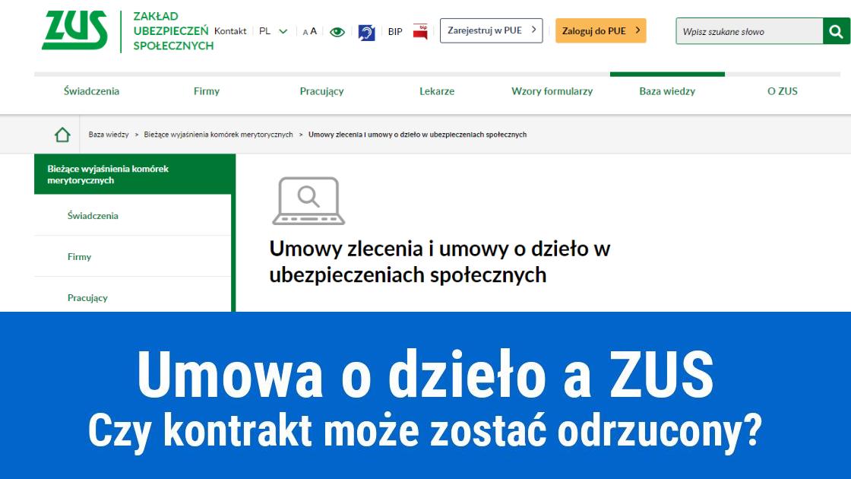Expand Firmy in the left sidebar

[x=79, y=257]
